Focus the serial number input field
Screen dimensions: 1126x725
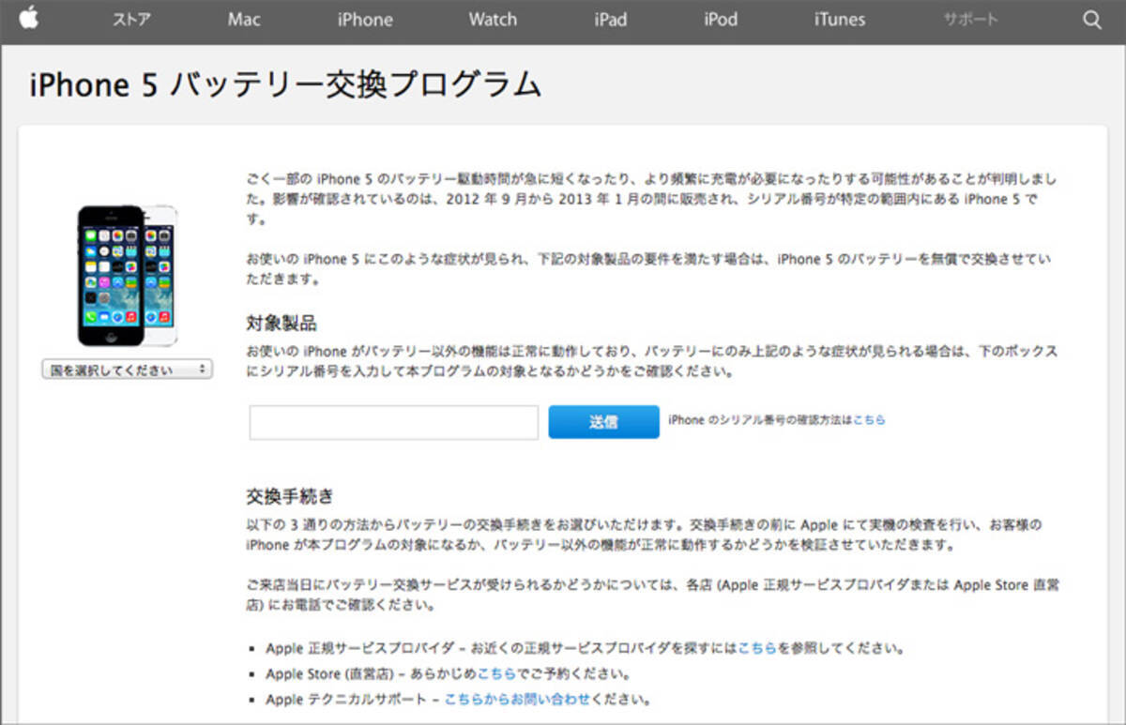(393, 422)
